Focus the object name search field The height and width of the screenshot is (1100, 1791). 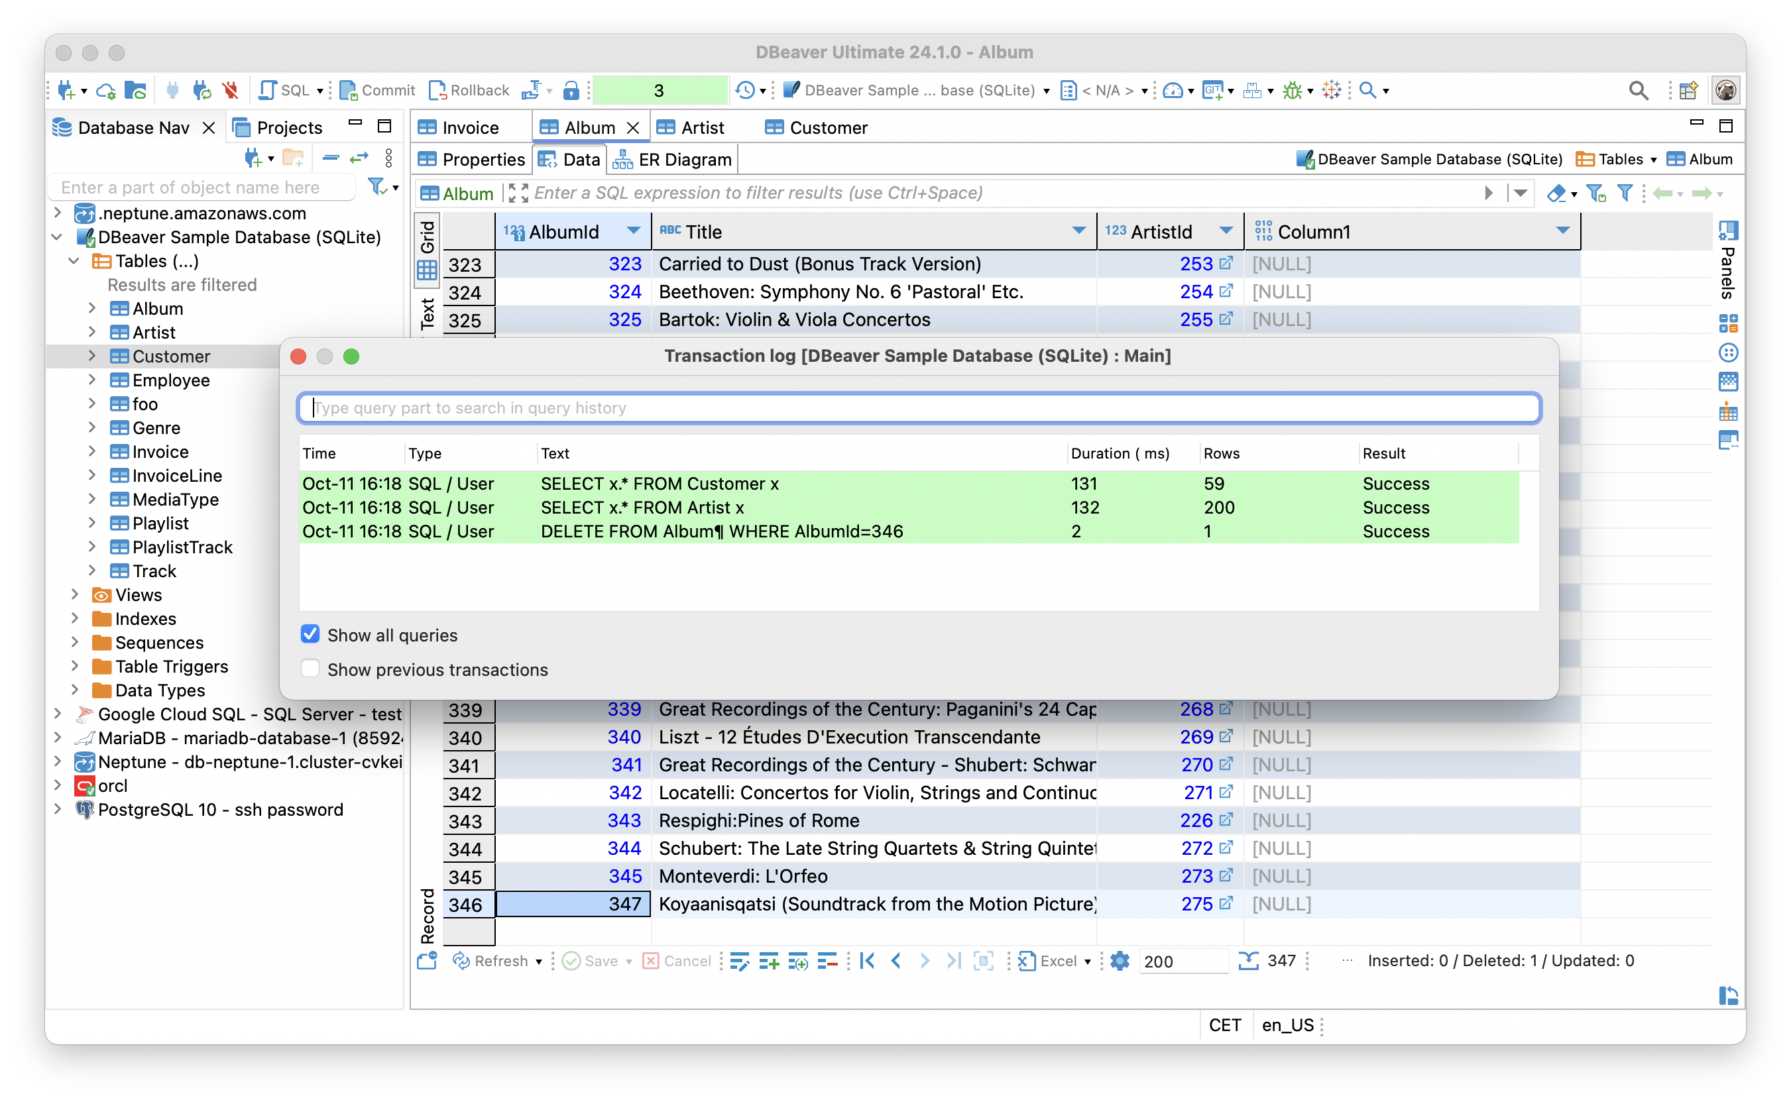pyautogui.click(x=202, y=188)
